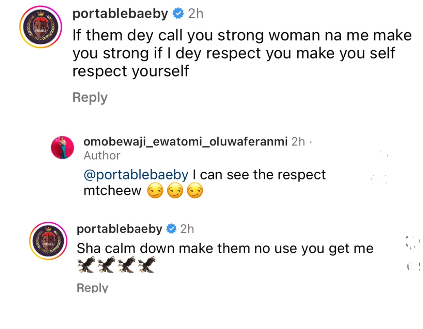423x329 pixels.
Task: Click the 2h timestamp on the top comment
Action: (x=196, y=14)
